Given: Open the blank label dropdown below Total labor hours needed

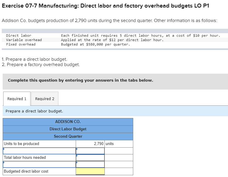Looking at the screenshot, I should tap(39, 164).
